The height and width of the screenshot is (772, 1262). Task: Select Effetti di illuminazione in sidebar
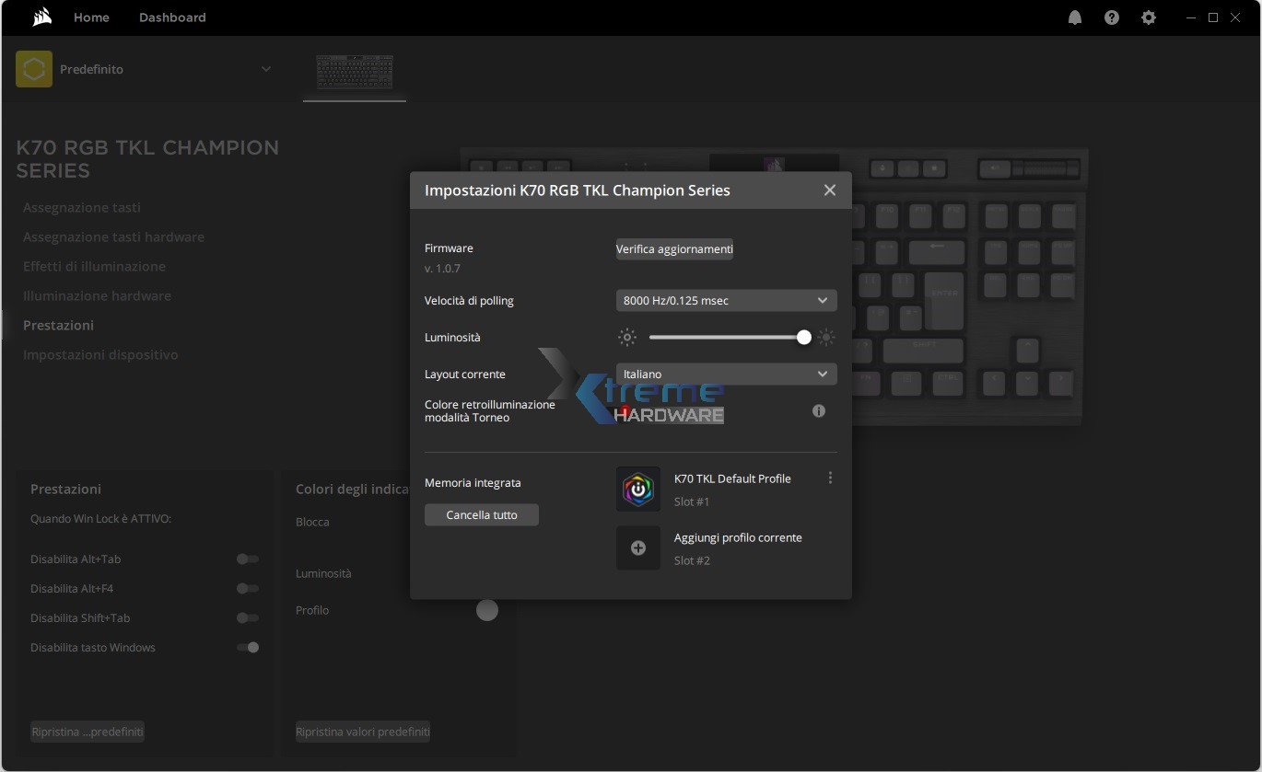94,267
